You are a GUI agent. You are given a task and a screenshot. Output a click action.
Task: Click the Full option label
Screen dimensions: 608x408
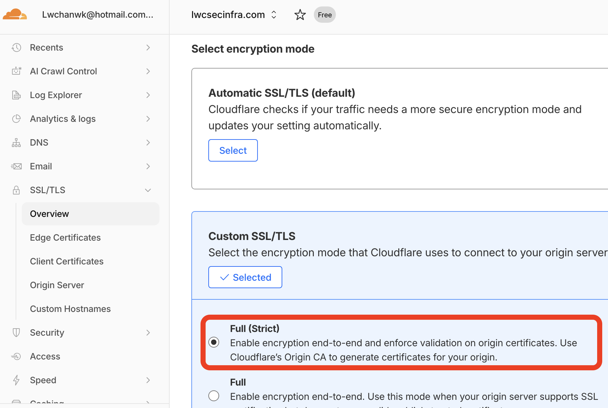point(238,382)
